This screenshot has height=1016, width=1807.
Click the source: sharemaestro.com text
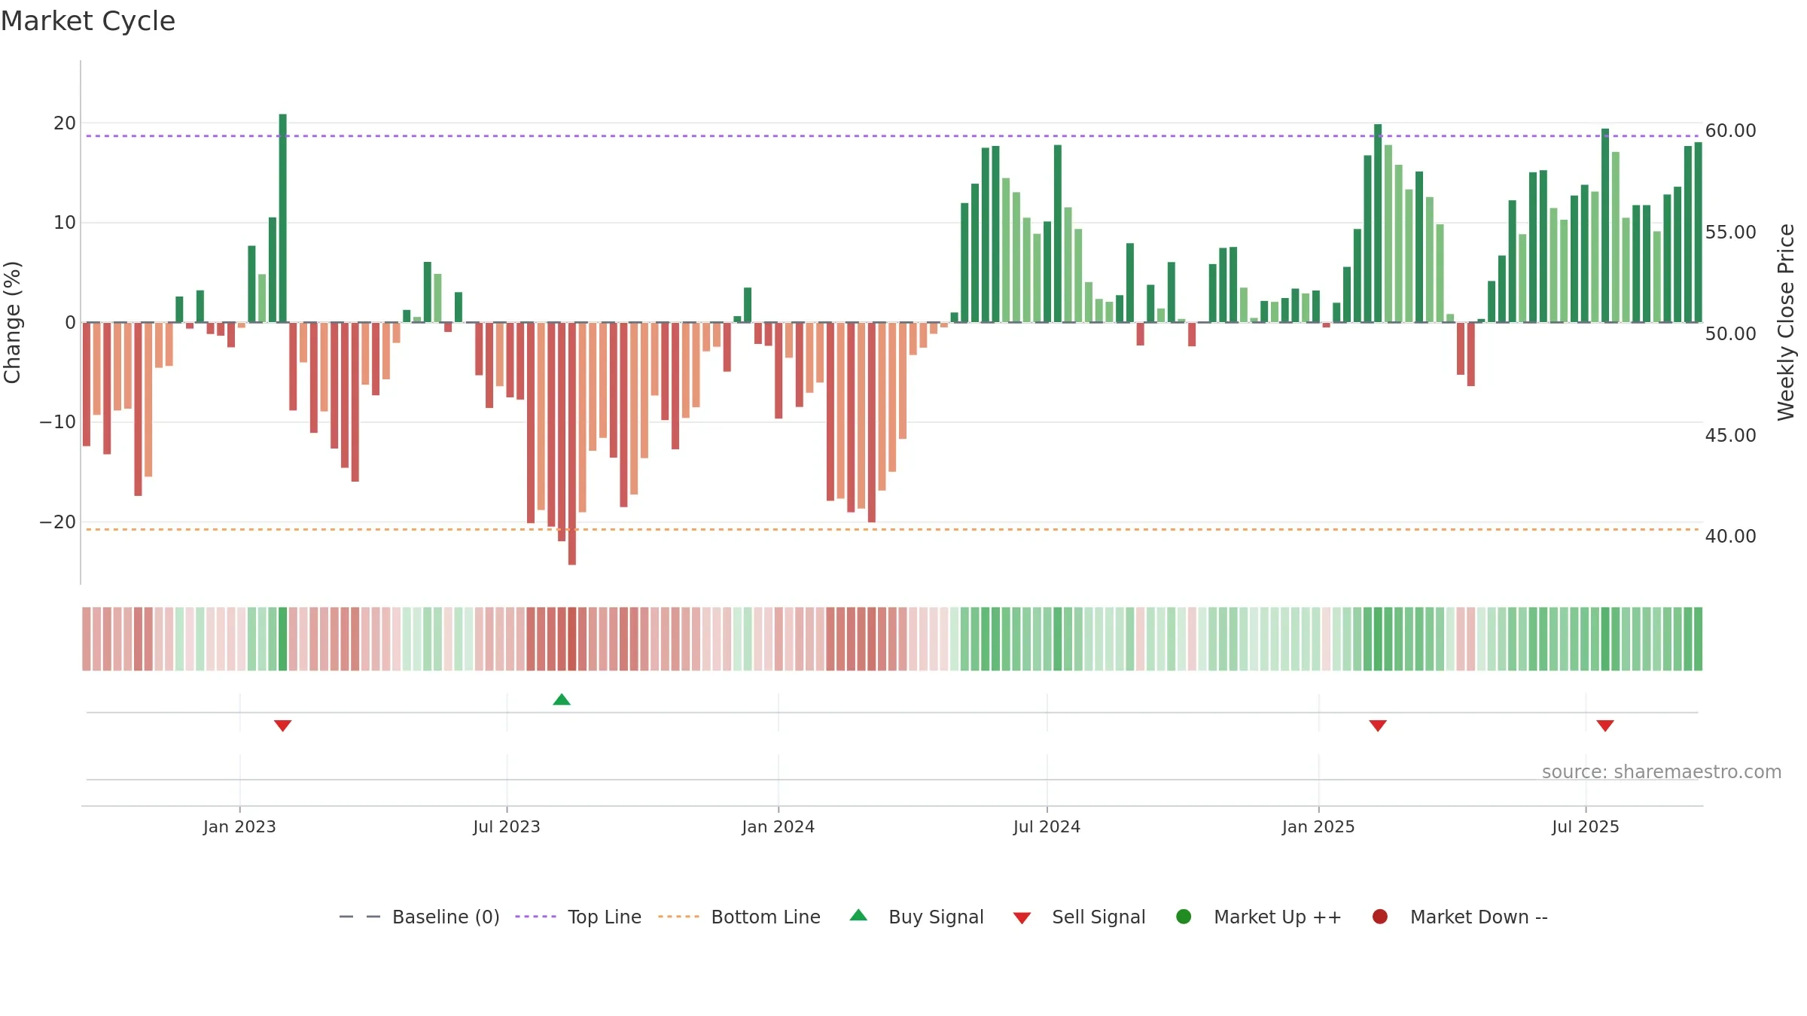(1662, 772)
